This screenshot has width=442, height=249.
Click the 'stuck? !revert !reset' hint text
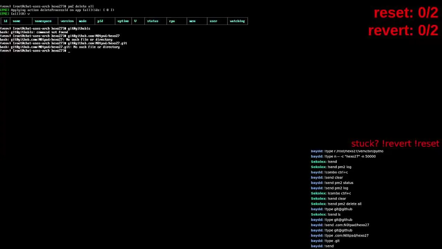pyautogui.click(x=395, y=144)
